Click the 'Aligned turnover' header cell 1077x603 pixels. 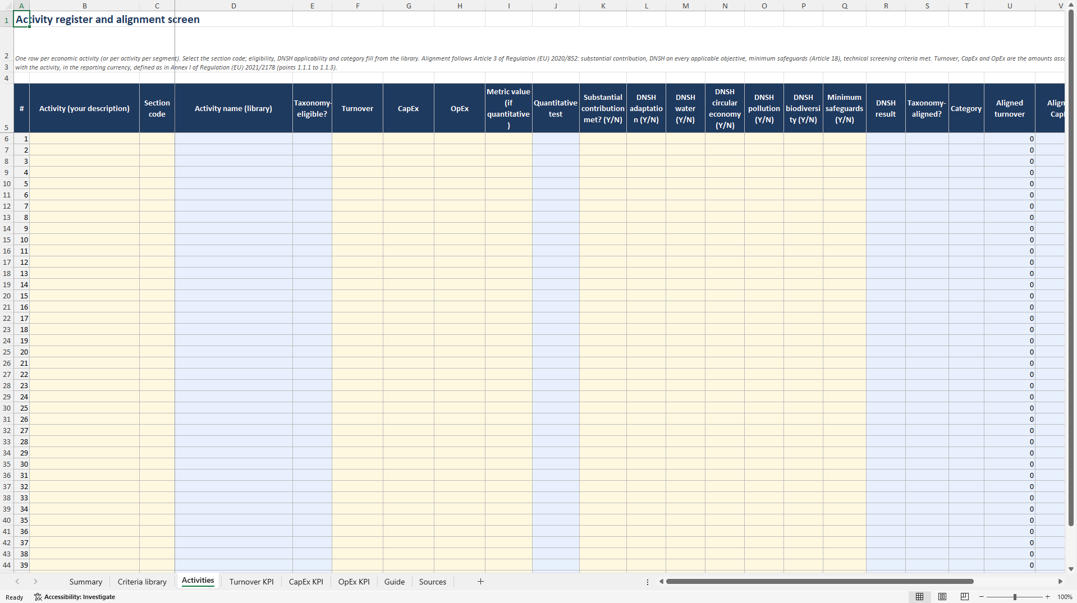point(1009,108)
